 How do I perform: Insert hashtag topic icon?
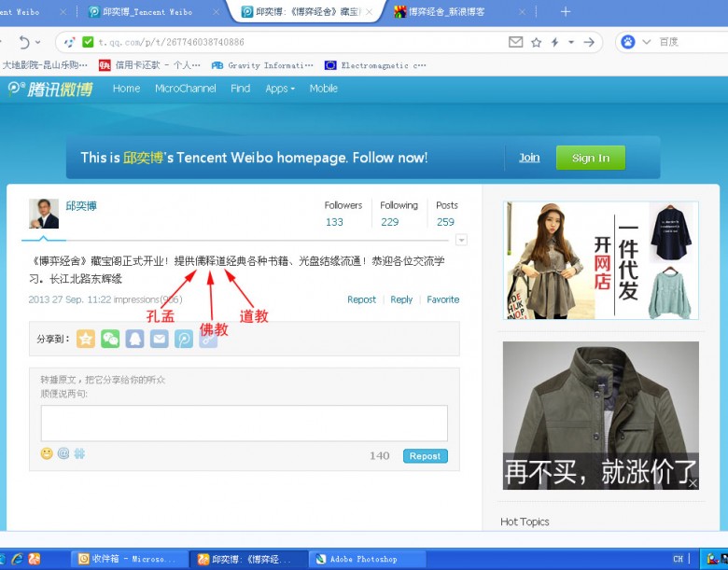point(79,453)
